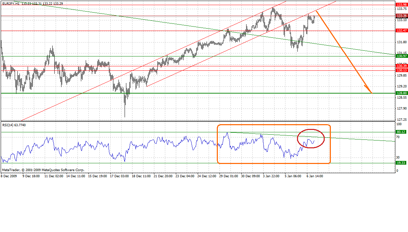
Task: Select the 132.47 red price level label
Action: 402,31
